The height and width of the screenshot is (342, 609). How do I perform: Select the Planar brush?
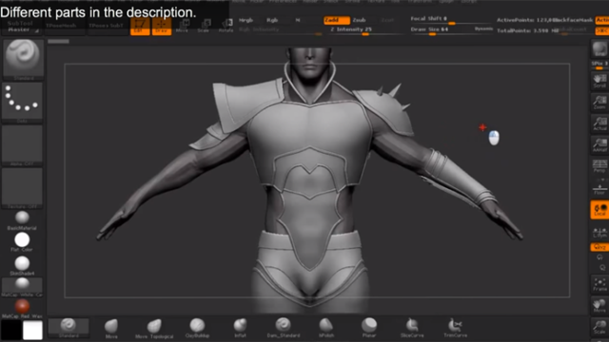pos(369,328)
